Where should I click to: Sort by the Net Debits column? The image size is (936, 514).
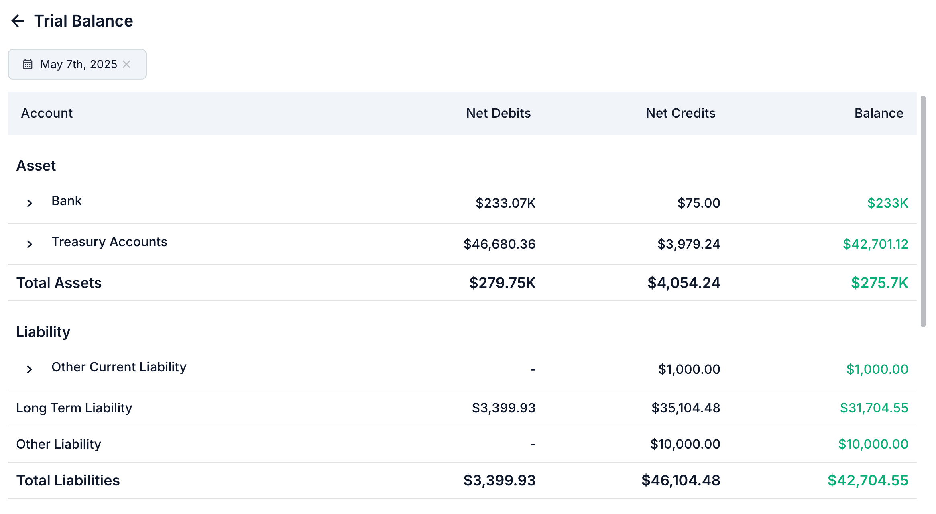point(498,113)
